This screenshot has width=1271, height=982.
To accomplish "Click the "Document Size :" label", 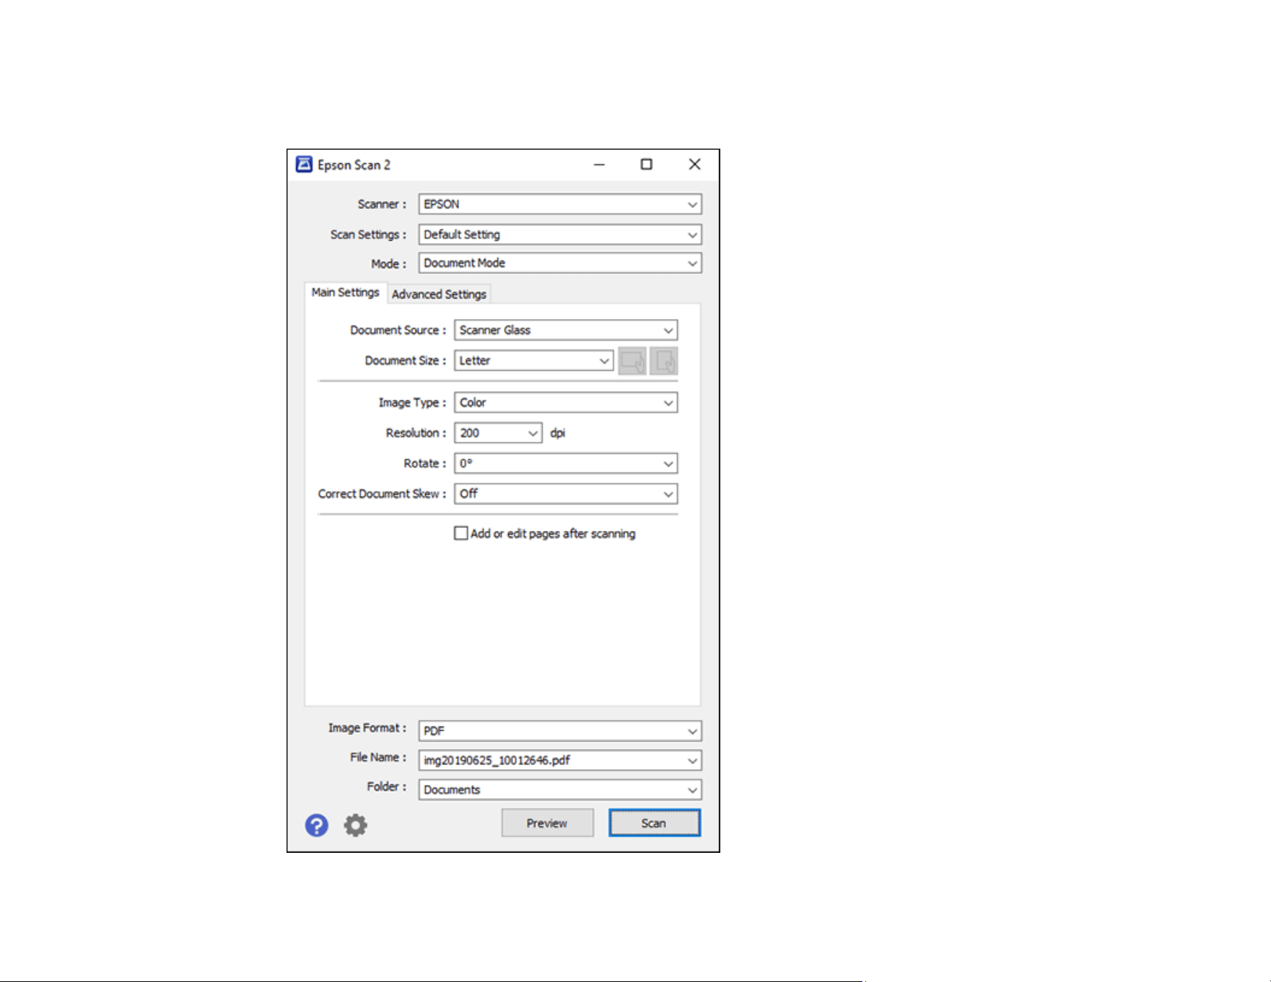I will coord(406,361).
